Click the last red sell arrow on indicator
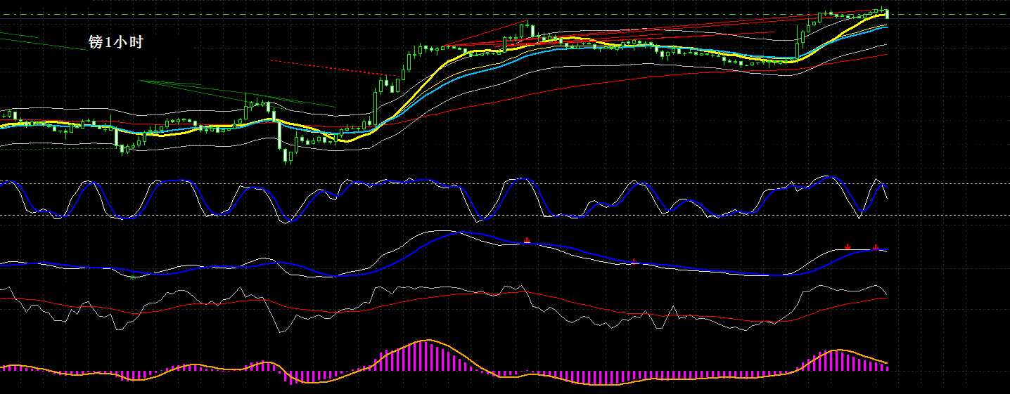The height and width of the screenshot is (394, 1010). 876,247
